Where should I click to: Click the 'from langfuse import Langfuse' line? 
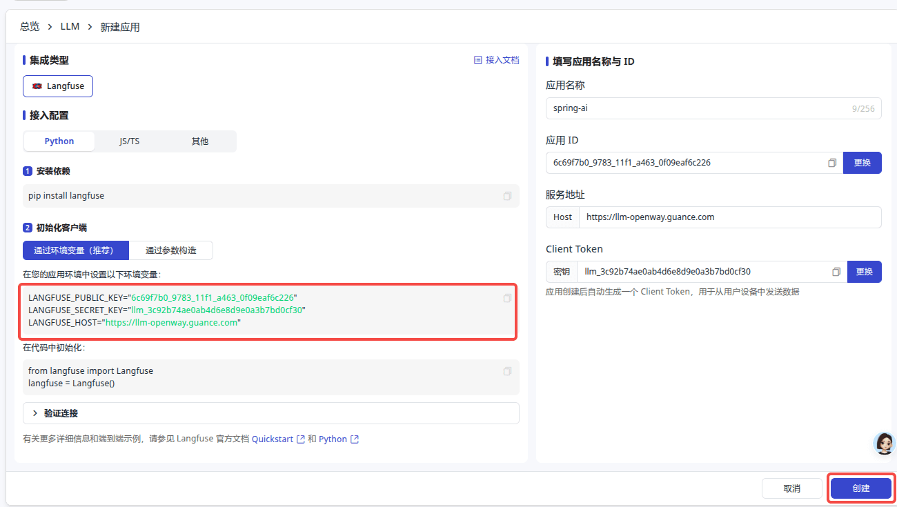coord(90,371)
